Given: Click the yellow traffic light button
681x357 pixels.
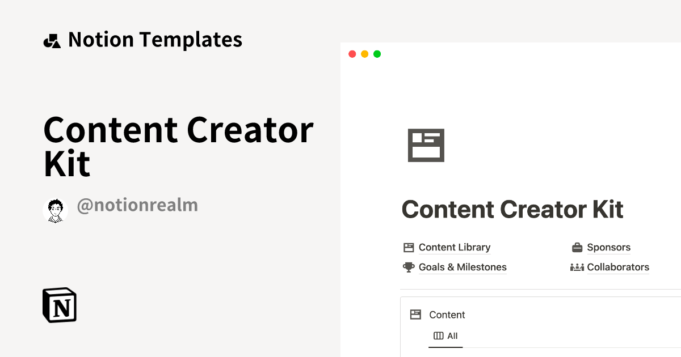Looking at the screenshot, I should click(364, 53).
